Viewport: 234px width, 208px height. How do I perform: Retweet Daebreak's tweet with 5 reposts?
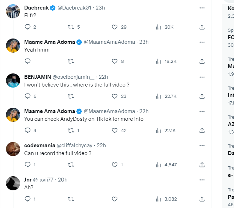[71, 27]
